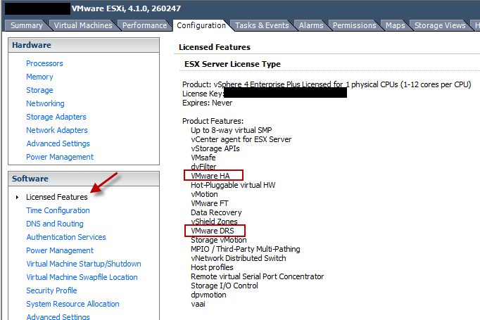The image size is (480, 320).
Task: Open Software Power Management link
Action: pos(60,250)
